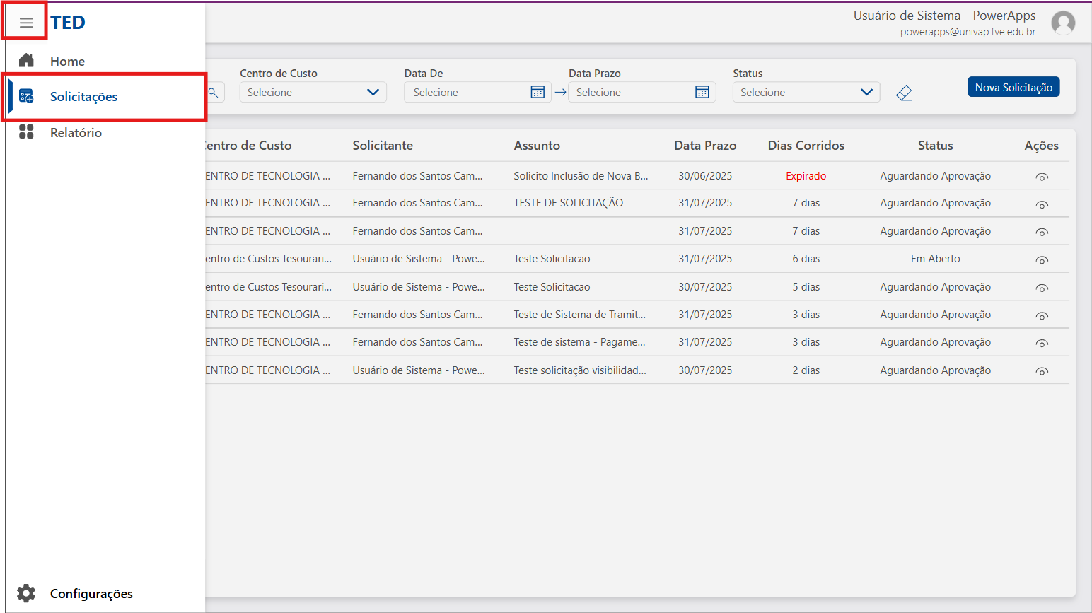
Task: Expand the Status filter dropdown
Action: coord(866,93)
